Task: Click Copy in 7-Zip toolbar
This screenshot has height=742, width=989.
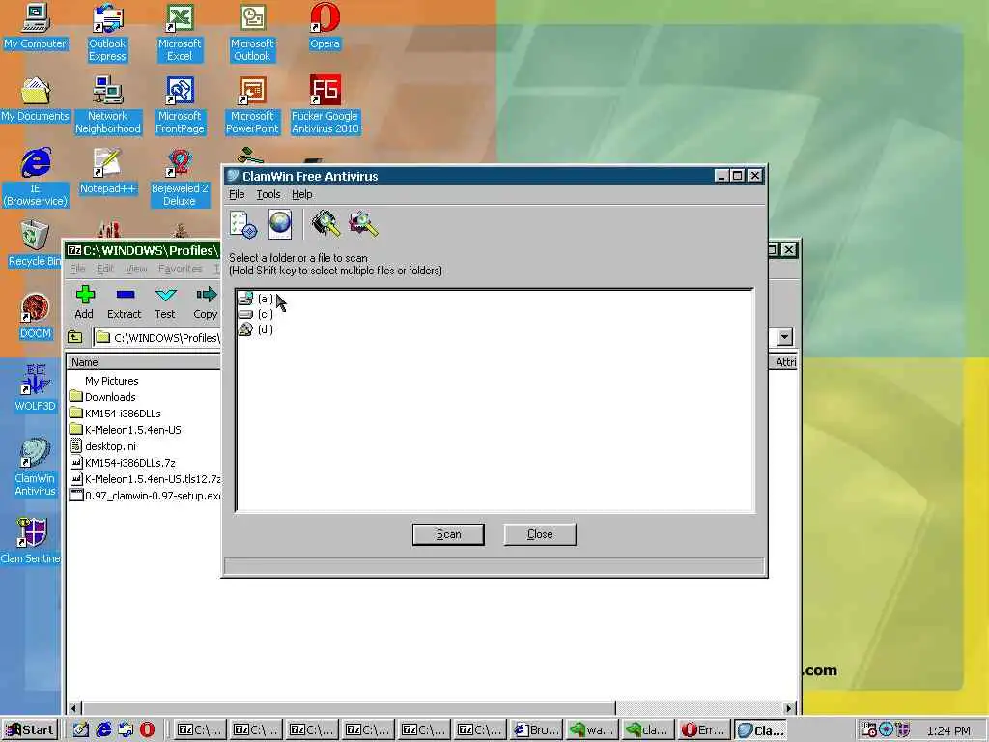Action: point(206,302)
